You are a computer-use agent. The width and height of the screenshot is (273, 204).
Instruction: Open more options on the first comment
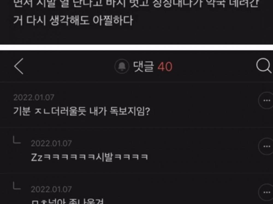coord(266,100)
